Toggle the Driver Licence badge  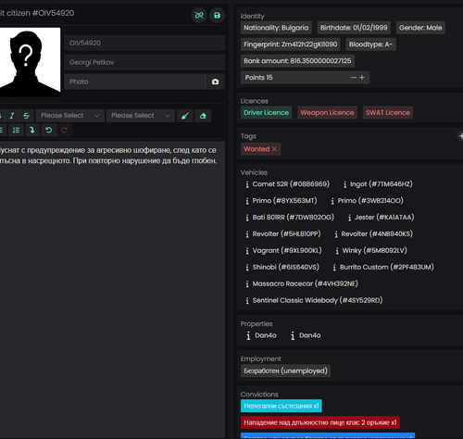pos(266,112)
